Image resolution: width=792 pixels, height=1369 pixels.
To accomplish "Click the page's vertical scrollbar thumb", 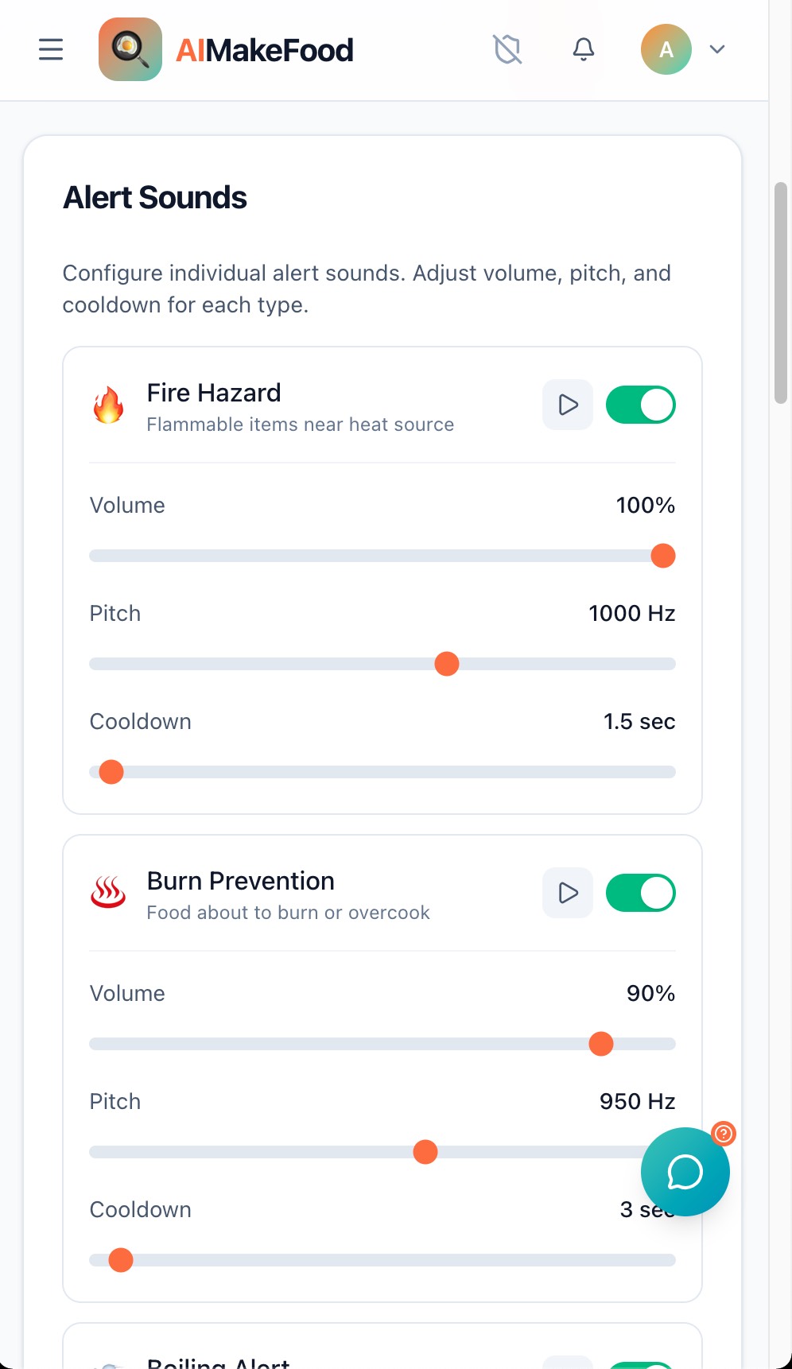I will tap(781, 293).
